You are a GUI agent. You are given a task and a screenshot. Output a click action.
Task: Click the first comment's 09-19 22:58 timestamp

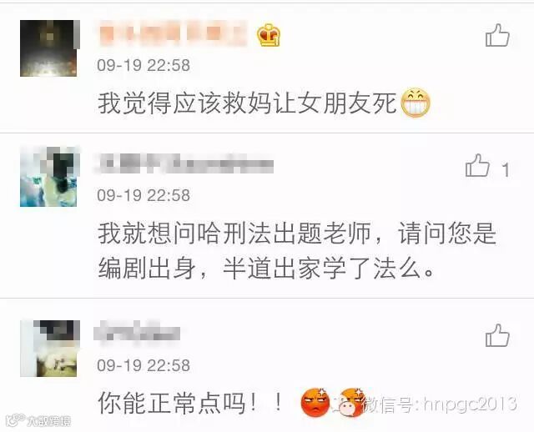pos(144,65)
